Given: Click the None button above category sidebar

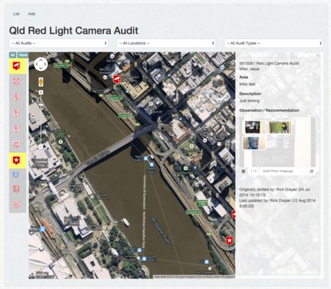Looking at the screenshot, I should pyautogui.click(x=23, y=55).
